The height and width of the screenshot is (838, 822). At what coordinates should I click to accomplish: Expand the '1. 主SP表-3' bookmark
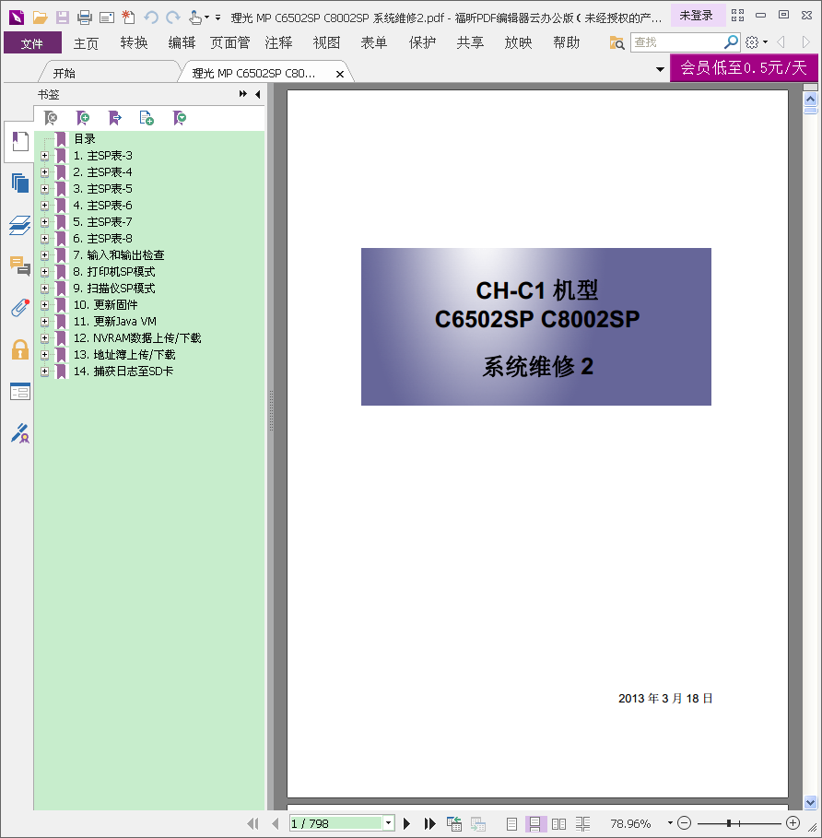tap(45, 156)
